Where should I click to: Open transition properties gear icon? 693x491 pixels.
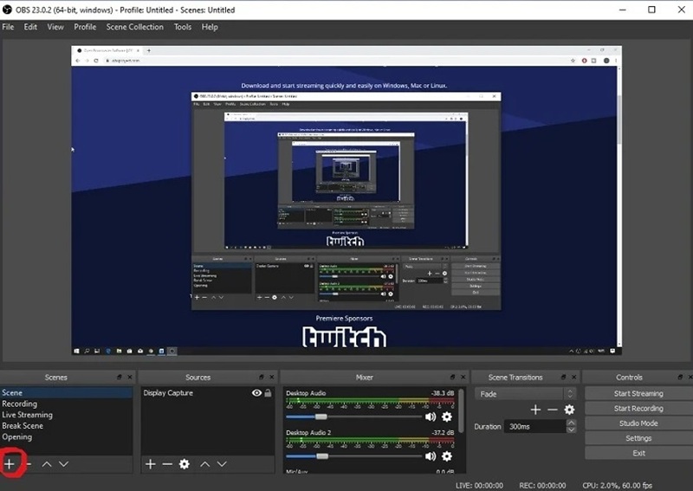[x=569, y=410]
